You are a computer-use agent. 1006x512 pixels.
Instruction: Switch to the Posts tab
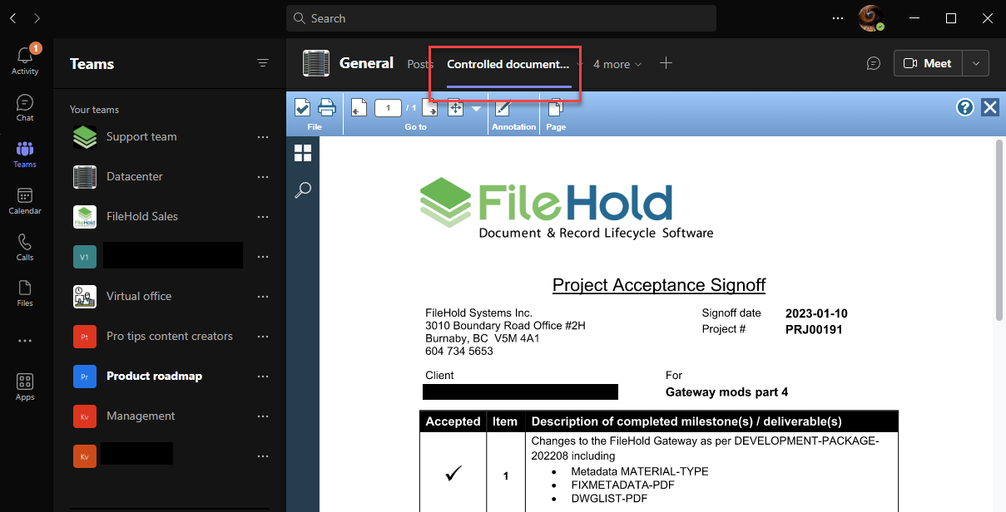pyautogui.click(x=420, y=63)
